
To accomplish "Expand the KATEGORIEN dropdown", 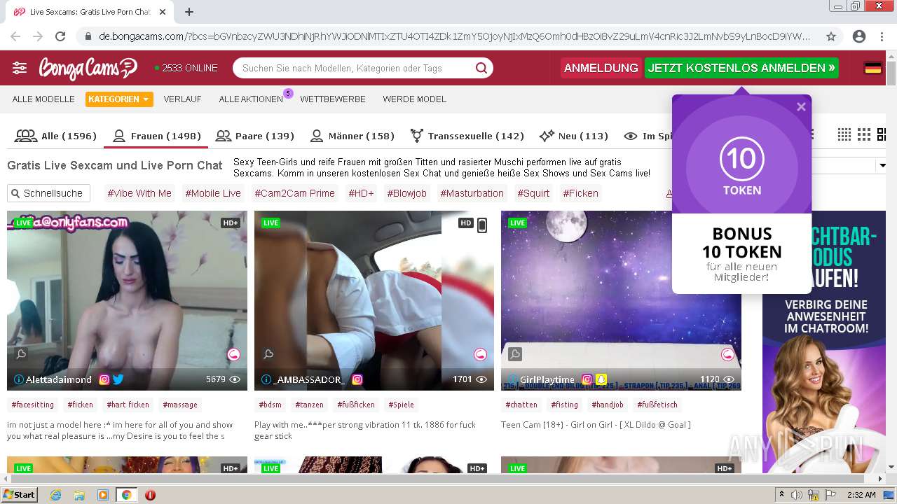I will coord(119,99).
